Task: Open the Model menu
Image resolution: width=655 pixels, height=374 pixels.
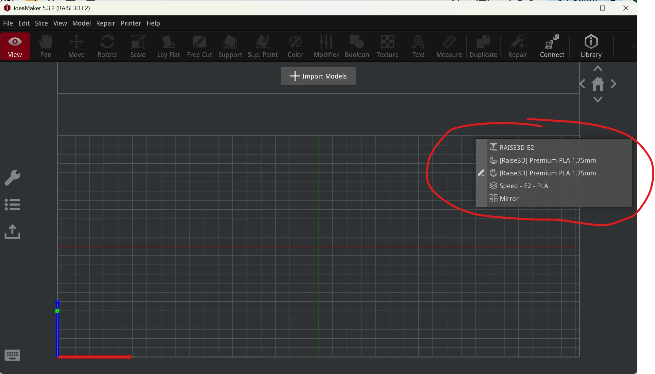Action: tap(81, 23)
